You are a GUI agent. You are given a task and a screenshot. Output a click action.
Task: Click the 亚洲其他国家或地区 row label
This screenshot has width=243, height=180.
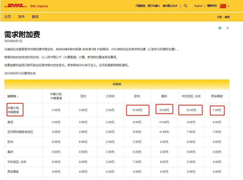point(20,132)
